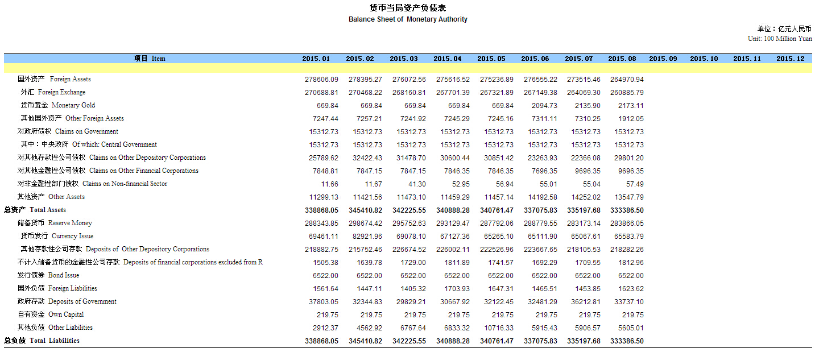819x348 pixels.
Task: Select Other Foreign Assets value 1912.05
Action: pyautogui.click(x=631, y=119)
